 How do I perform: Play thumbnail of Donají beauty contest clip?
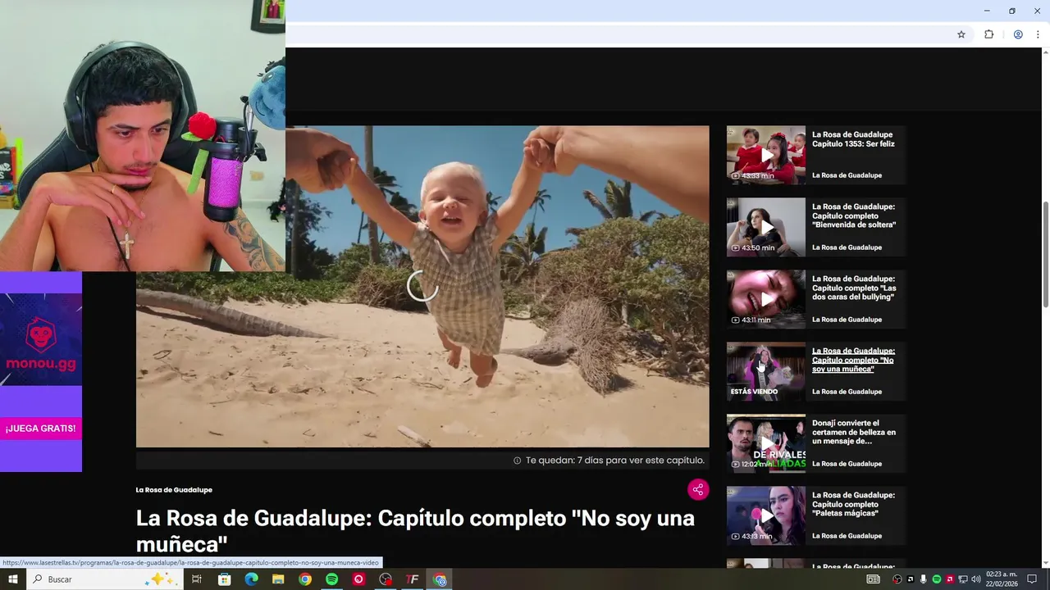click(766, 443)
